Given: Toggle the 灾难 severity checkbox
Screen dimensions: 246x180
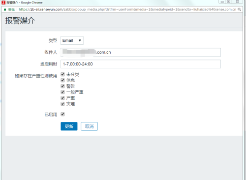Looking at the screenshot, I should click(x=62, y=104).
